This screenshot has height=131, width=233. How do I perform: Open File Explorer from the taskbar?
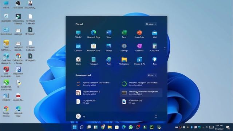tap(110, 127)
